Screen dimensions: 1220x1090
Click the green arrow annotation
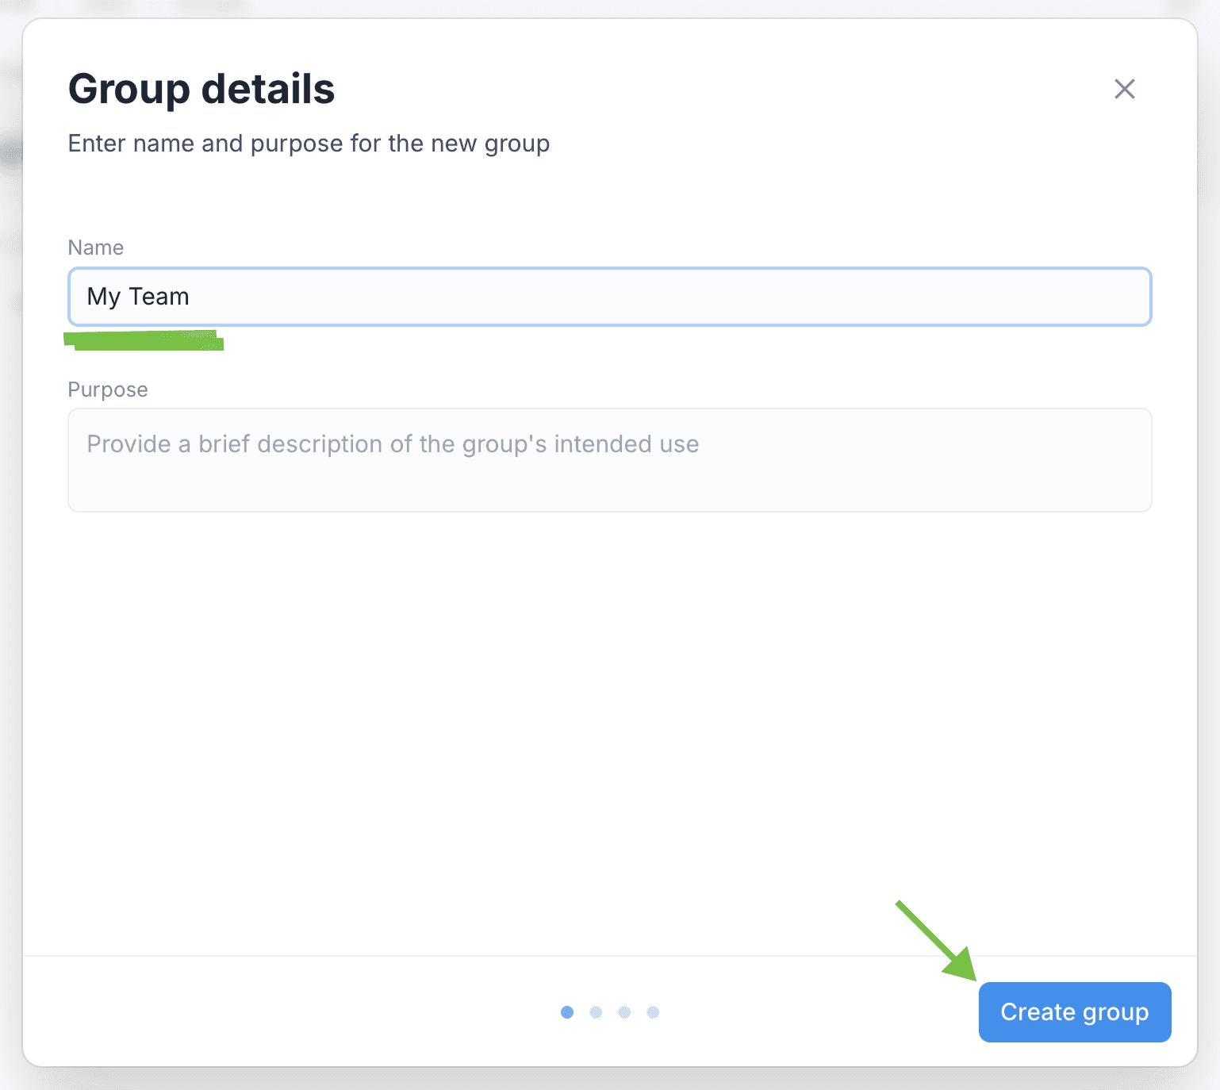click(x=938, y=942)
